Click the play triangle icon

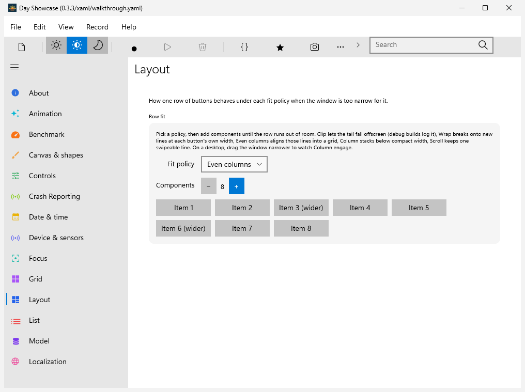tap(168, 47)
